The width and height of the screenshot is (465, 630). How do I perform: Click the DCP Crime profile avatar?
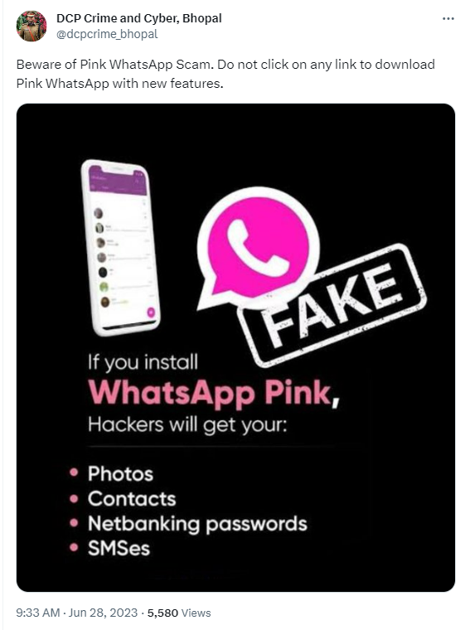click(x=31, y=27)
